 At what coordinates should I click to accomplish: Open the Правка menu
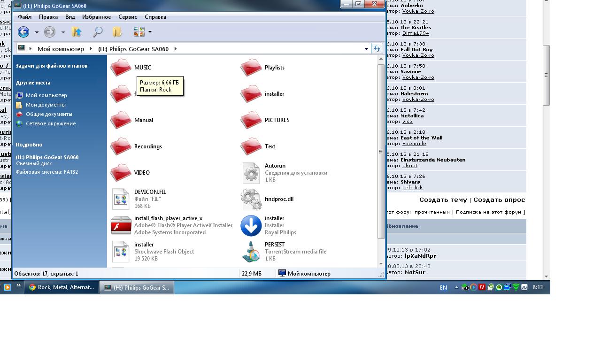click(48, 17)
